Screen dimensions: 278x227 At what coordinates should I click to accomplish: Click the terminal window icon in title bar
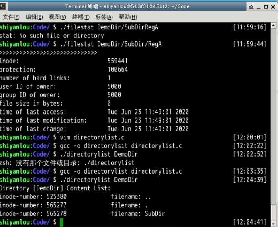(4, 6)
